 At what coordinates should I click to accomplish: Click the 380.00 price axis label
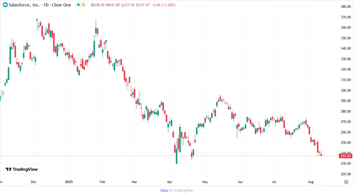[346, 7]
